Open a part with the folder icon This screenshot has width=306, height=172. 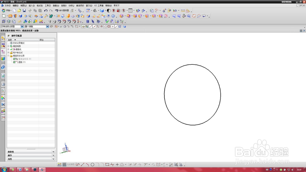coord(19,10)
